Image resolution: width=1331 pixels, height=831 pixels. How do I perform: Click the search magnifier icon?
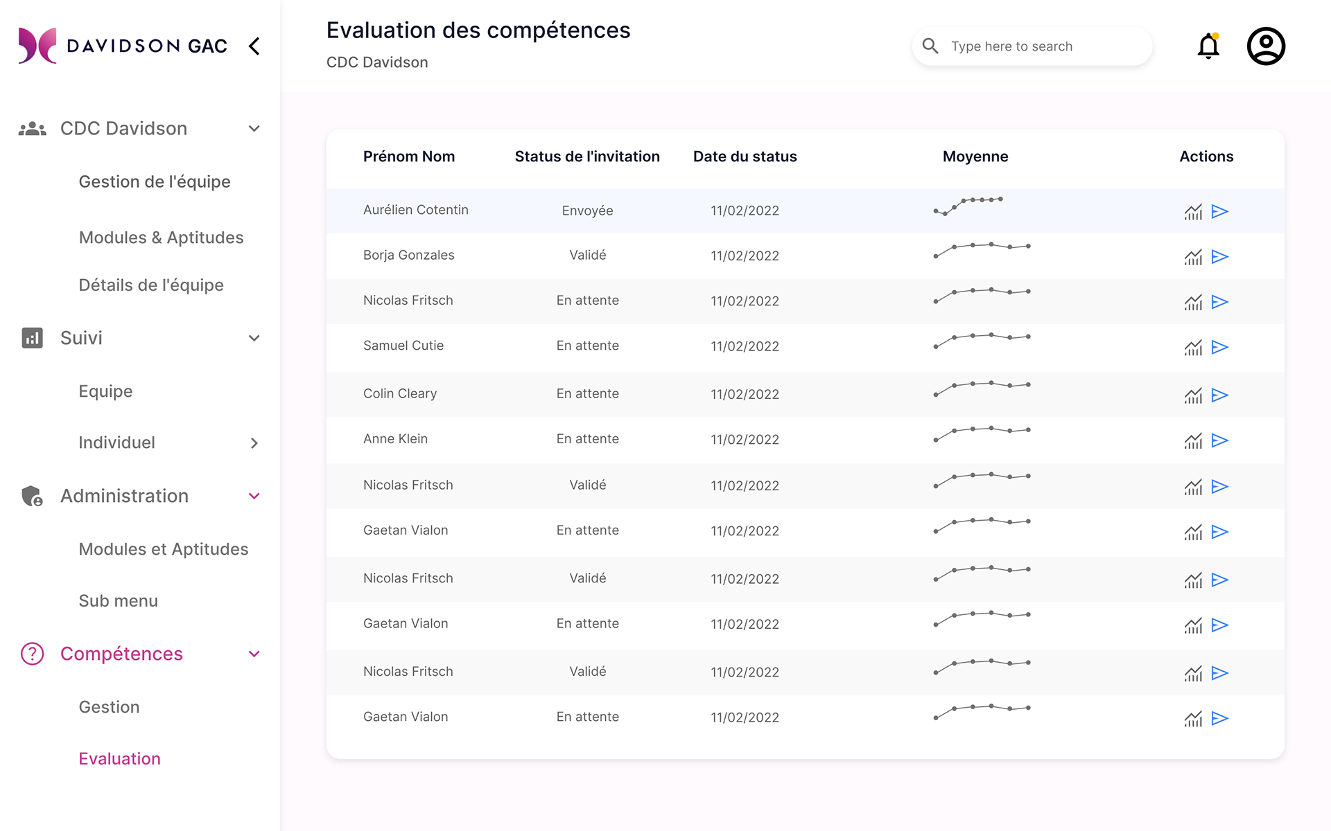(x=930, y=46)
